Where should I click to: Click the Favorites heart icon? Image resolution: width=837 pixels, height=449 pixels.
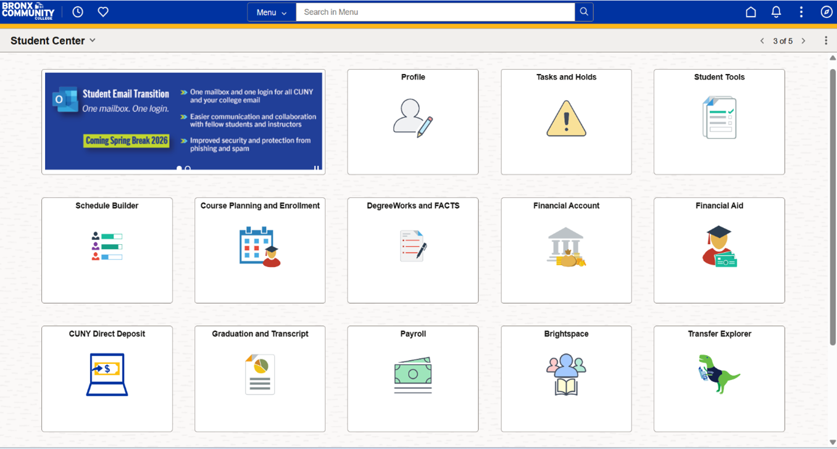[x=103, y=12]
